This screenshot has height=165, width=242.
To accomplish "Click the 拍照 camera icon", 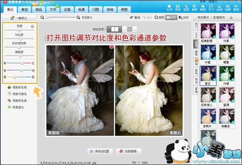I will click(227, 8).
